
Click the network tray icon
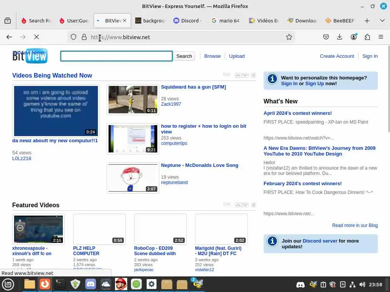[352, 284]
